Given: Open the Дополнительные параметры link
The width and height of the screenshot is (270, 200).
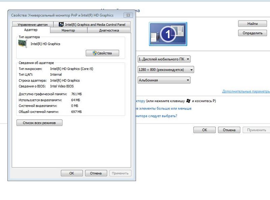Looking at the screenshot, I should [x=246, y=91].
